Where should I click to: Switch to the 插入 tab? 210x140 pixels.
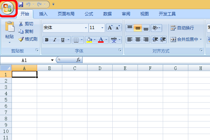click(43, 14)
